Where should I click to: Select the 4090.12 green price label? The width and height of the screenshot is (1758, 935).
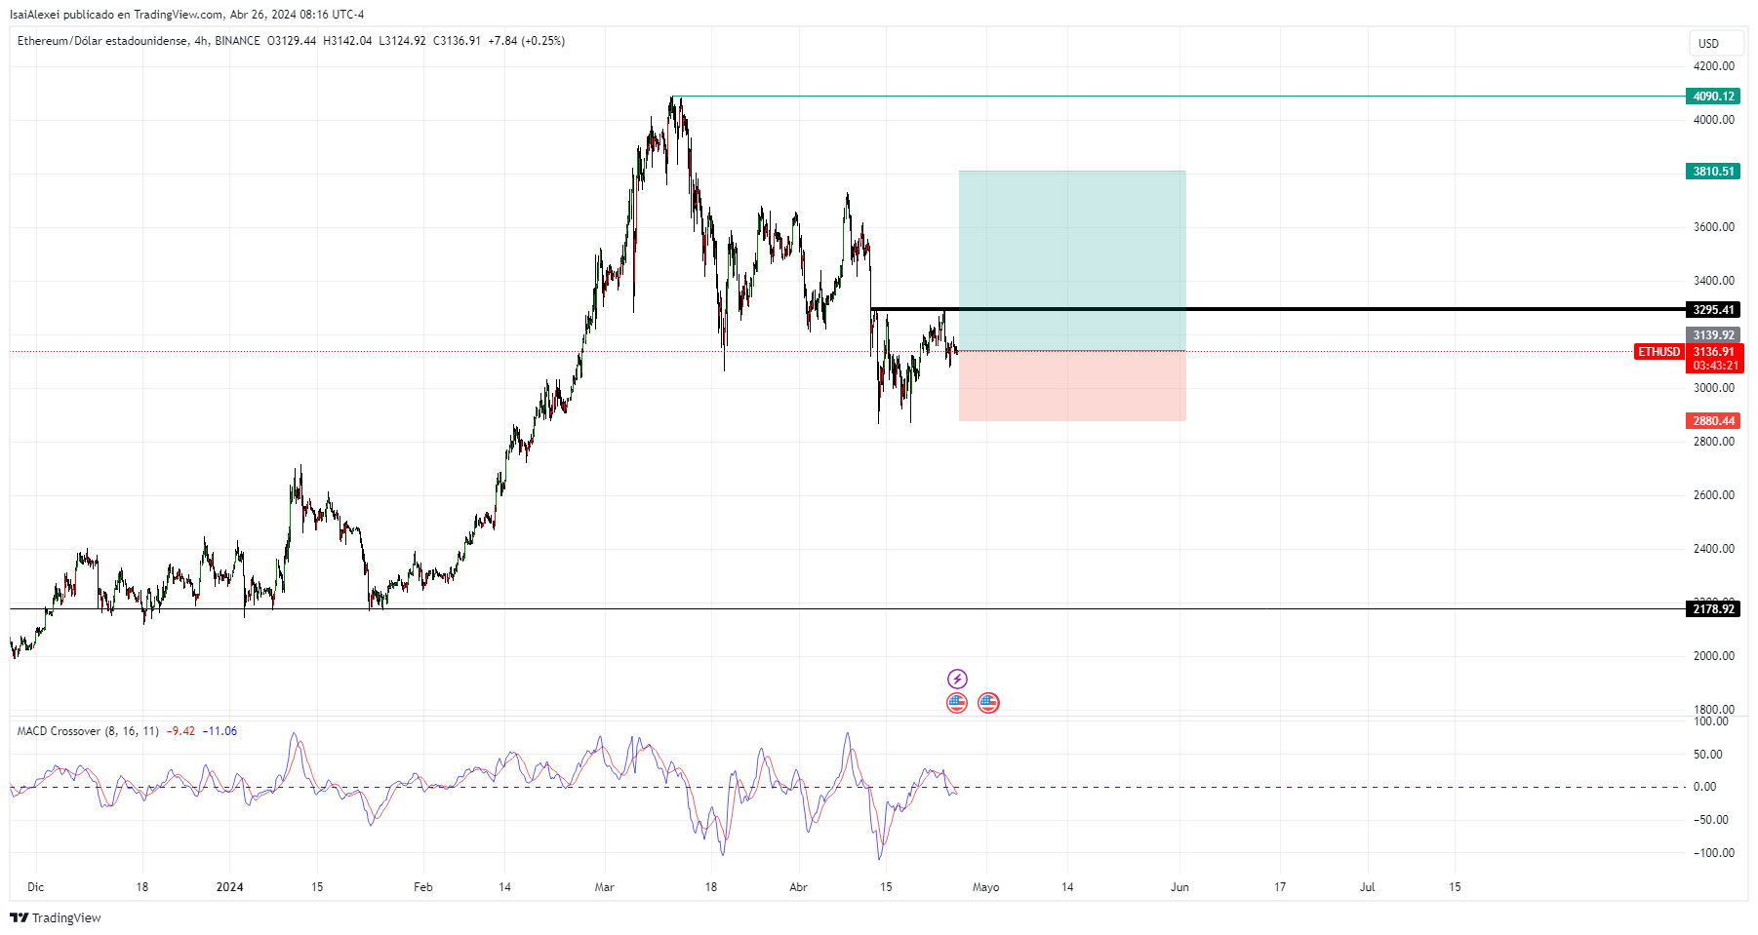(1713, 97)
